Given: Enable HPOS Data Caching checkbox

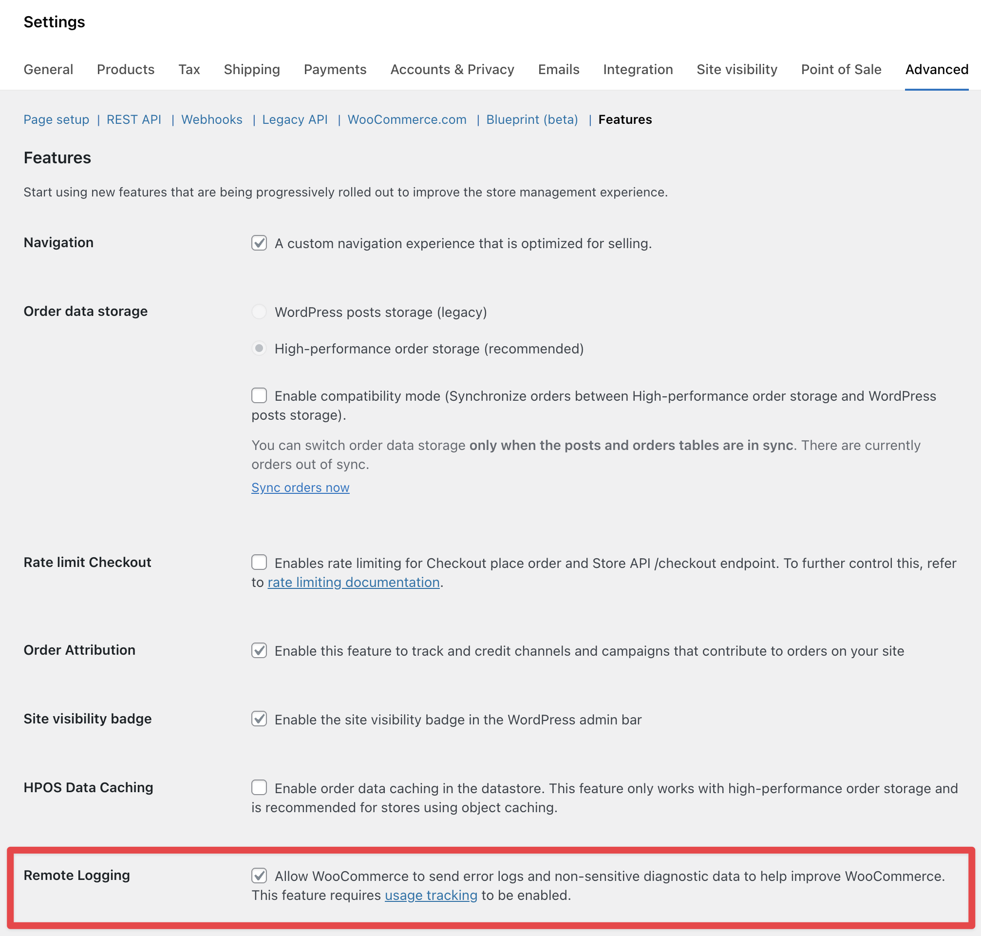Looking at the screenshot, I should 259,787.
